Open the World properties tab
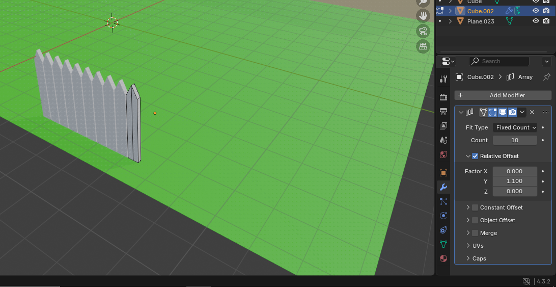556x287 pixels. click(443, 154)
